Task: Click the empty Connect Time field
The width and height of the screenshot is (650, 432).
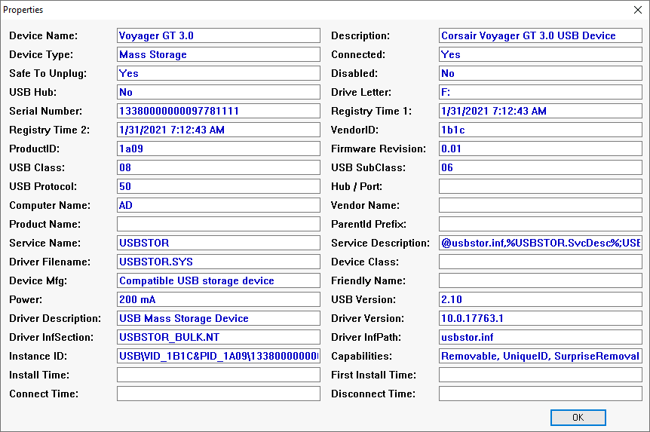Action: pos(219,394)
